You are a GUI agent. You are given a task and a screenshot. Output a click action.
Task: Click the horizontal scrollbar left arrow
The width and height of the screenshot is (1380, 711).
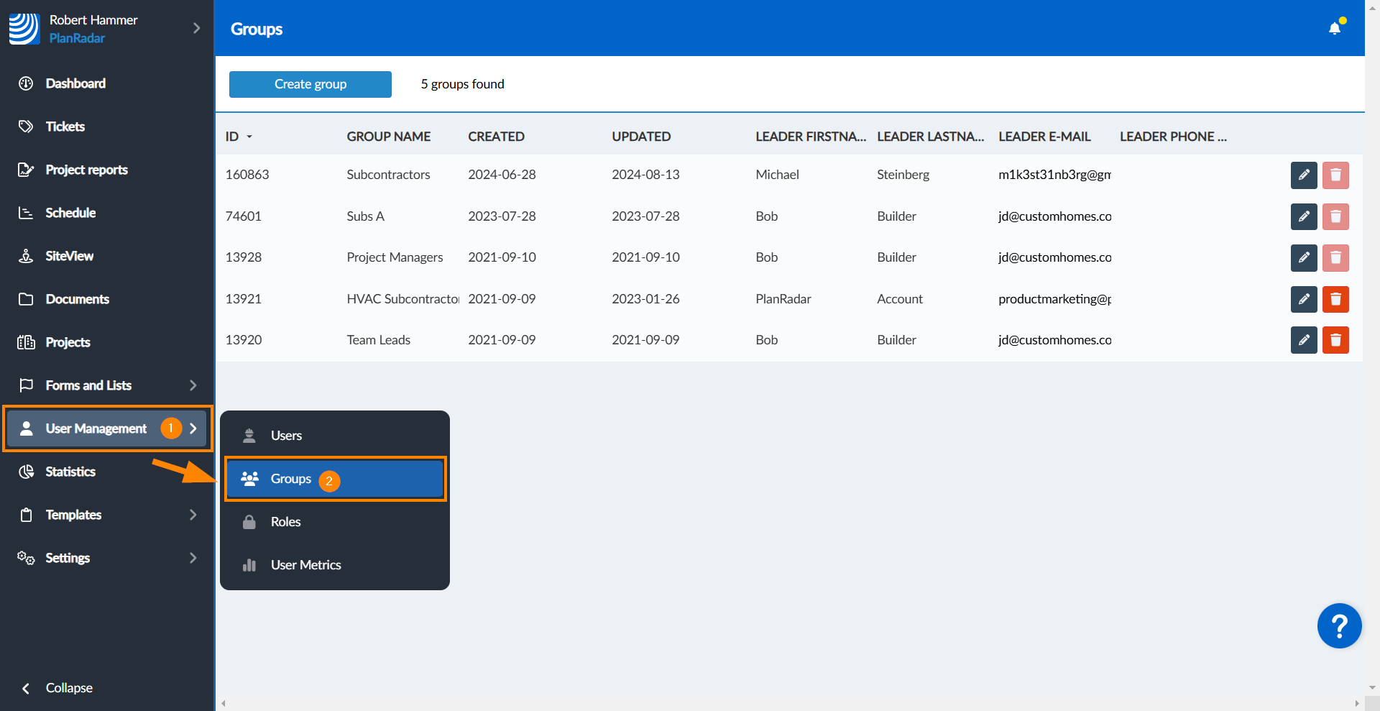(x=224, y=704)
